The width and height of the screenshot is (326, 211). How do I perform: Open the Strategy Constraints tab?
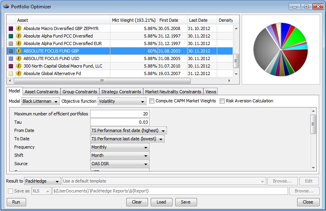tap(121, 92)
